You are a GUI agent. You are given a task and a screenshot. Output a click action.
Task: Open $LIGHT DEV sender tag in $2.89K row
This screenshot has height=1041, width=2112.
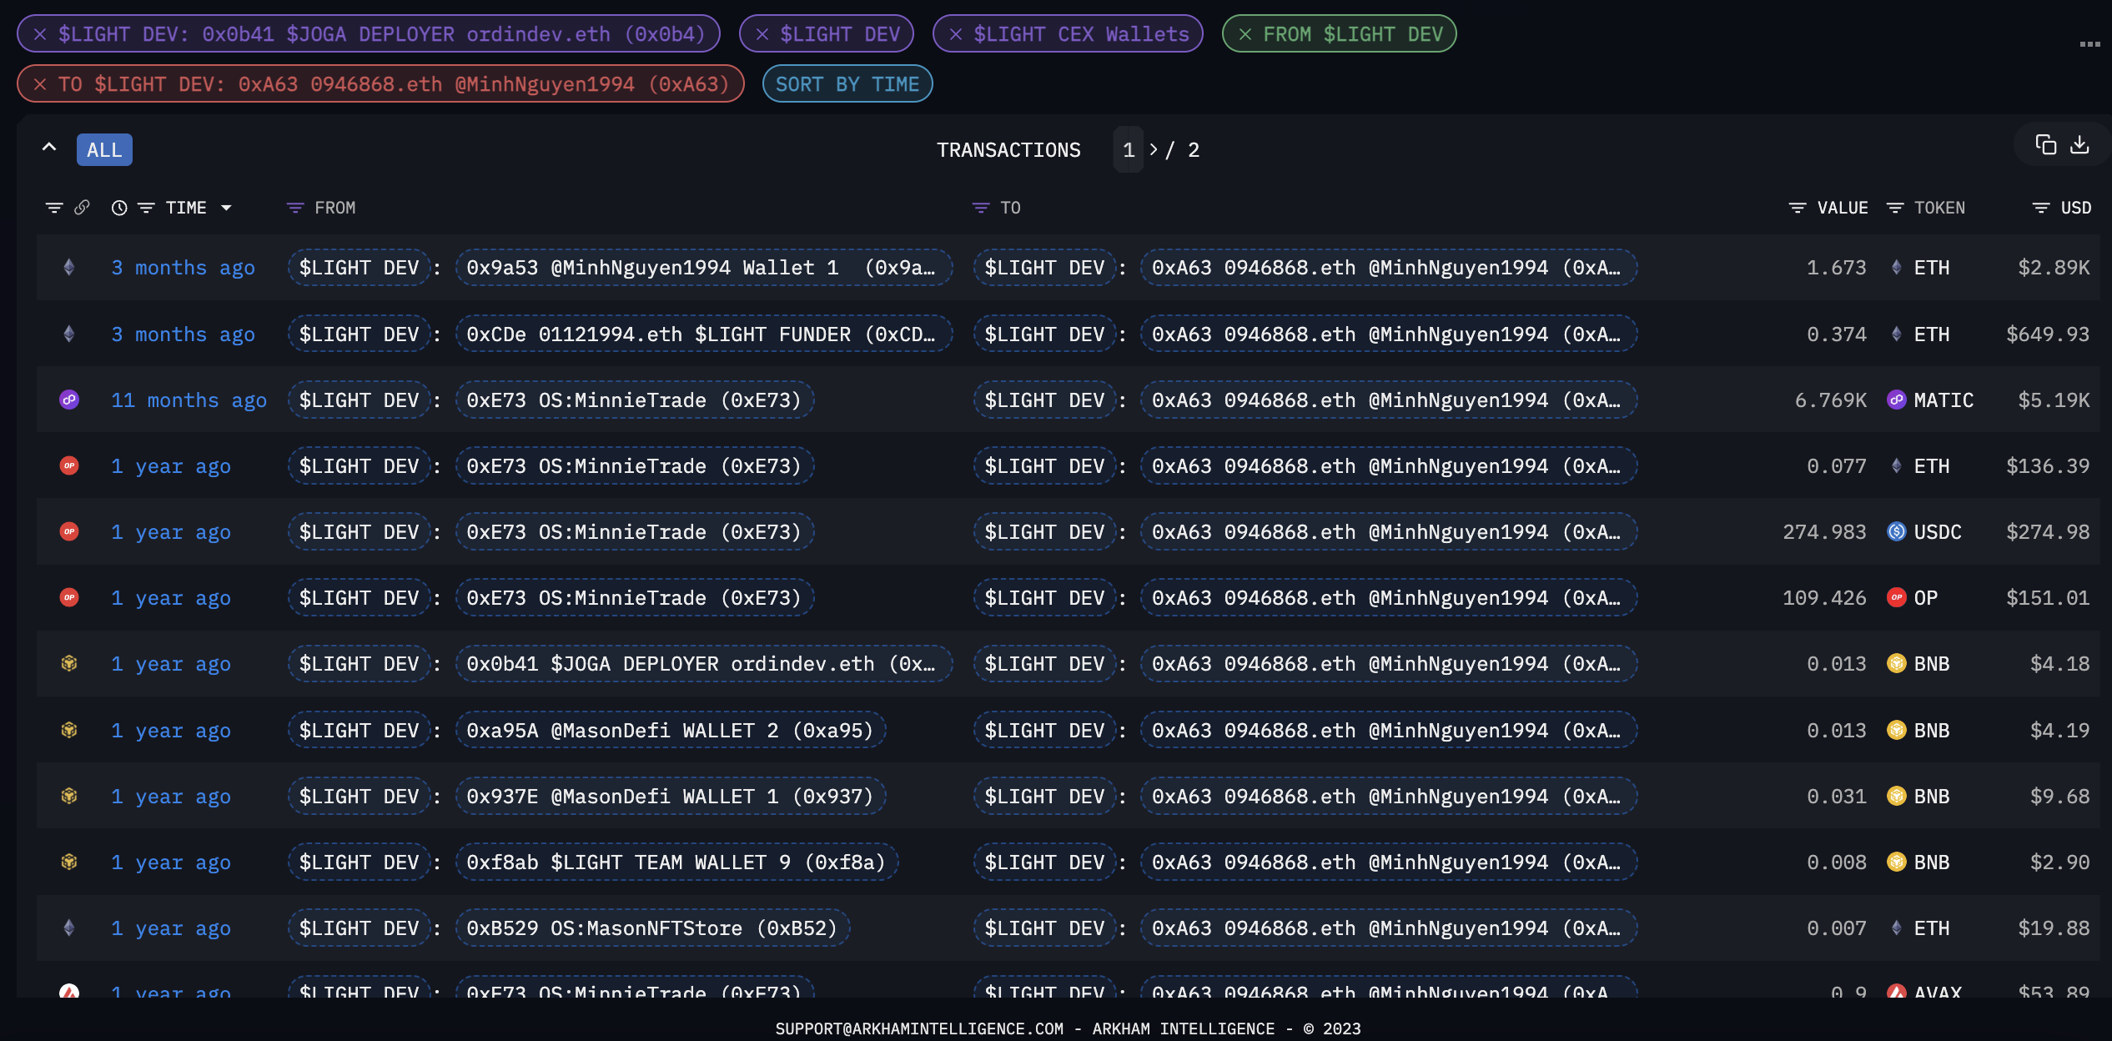[359, 268]
